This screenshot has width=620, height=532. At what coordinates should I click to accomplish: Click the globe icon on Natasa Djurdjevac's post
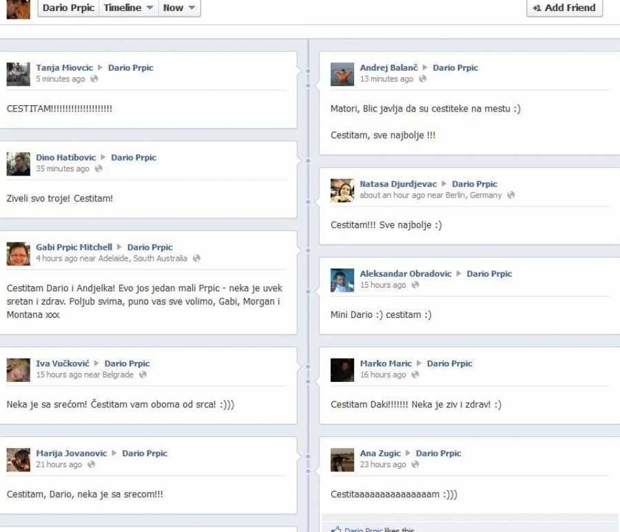(x=509, y=195)
